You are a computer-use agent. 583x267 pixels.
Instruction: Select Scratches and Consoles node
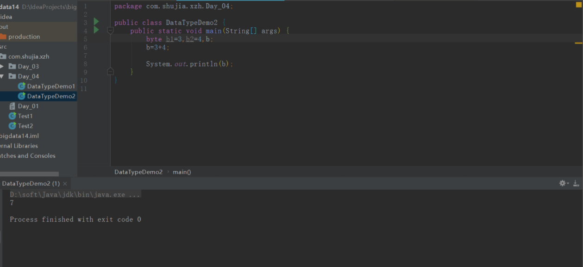click(28, 156)
